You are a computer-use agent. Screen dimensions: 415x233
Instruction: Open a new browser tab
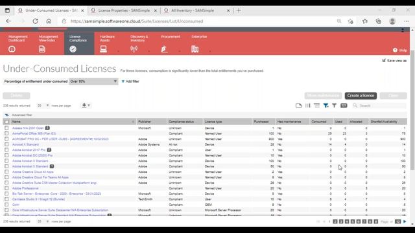[239, 10]
